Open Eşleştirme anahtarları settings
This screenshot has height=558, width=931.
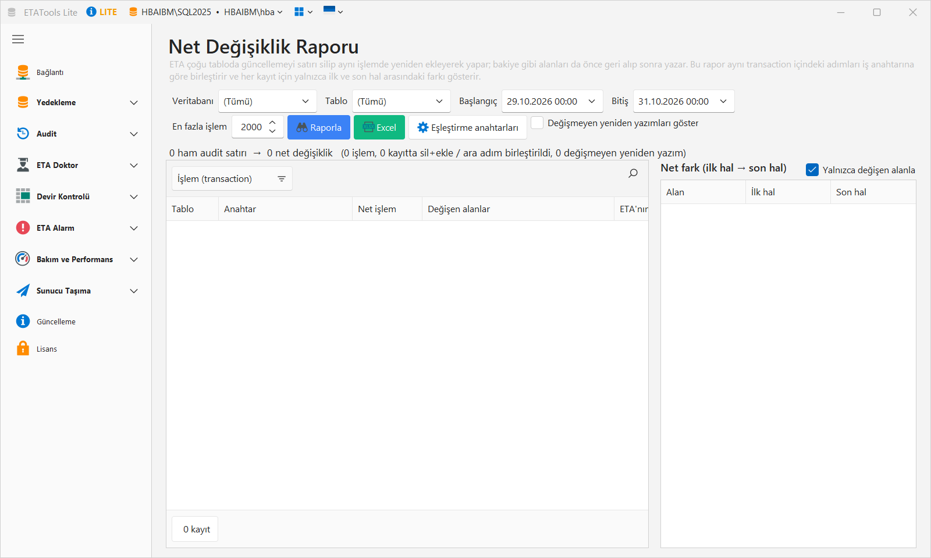tap(468, 127)
